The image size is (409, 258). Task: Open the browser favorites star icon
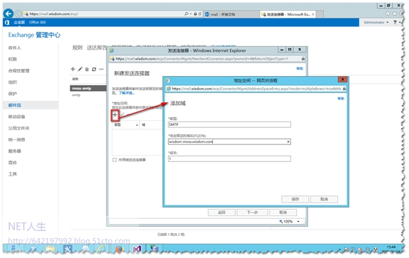click(x=395, y=14)
